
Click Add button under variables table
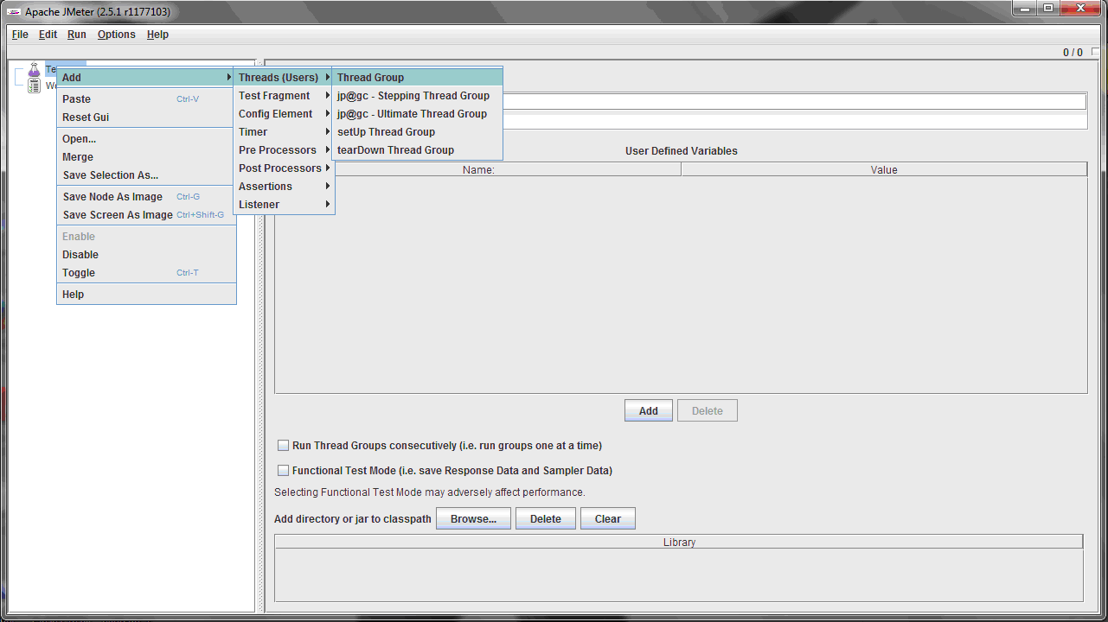[649, 411]
